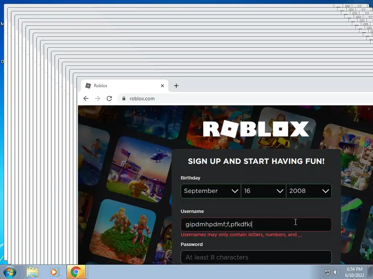This screenshot has height=279, width=373.
Task: Click the roblox.com address bar
Action: click(x=245, y=98)
